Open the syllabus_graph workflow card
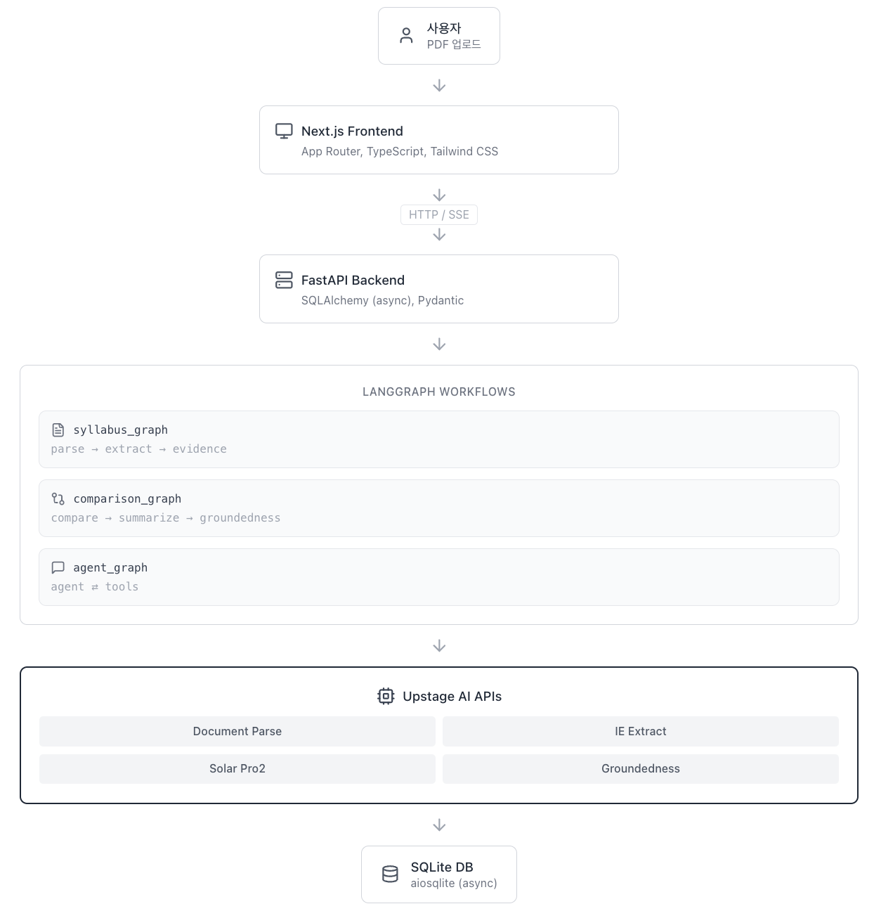The width and height of the screenshot is (874, 911). (x=439, y=439)
